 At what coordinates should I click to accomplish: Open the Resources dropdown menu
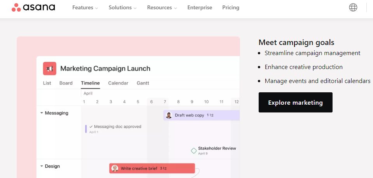click(162, 8)
